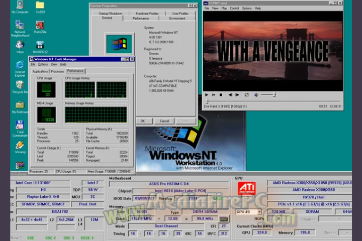This screenshot has width=362, height=241.
Task: Switch to Task Manager Processes tab
Action: click(57, 71)
